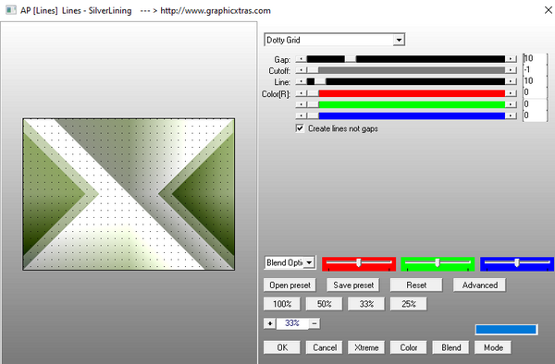This screenshot has width=555, height=364.
Task: Click the minus zoom-out icon
Action: coord(314,323)
